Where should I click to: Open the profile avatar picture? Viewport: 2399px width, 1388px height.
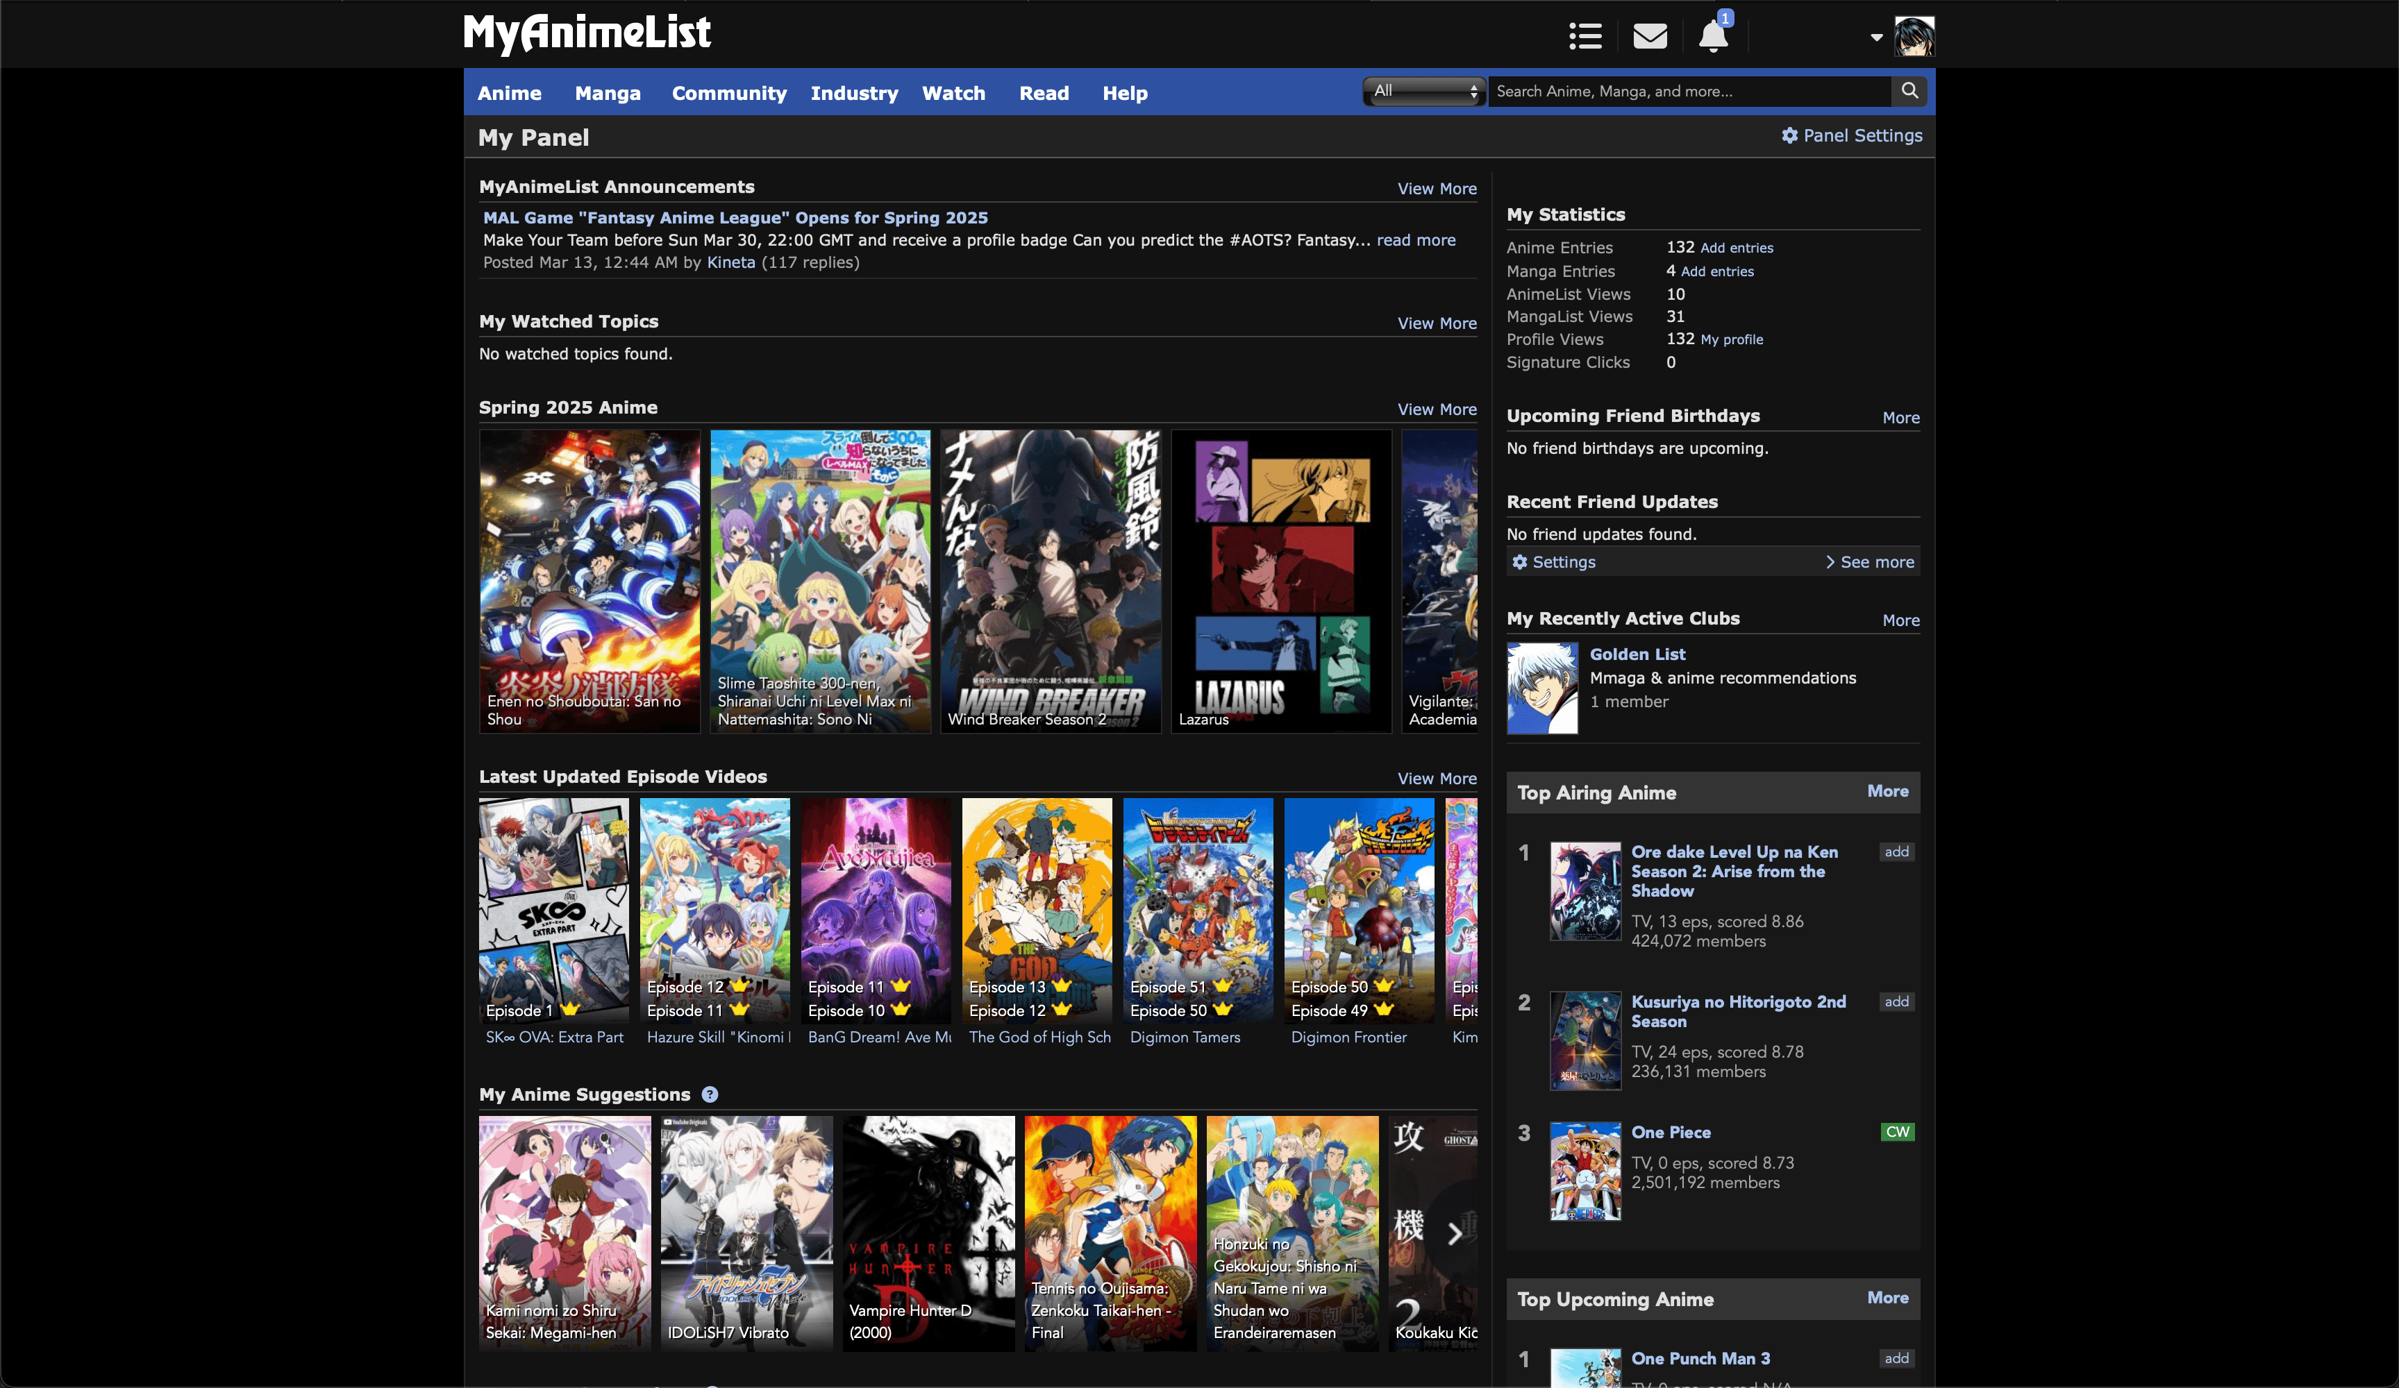[x=1914, y=37]
